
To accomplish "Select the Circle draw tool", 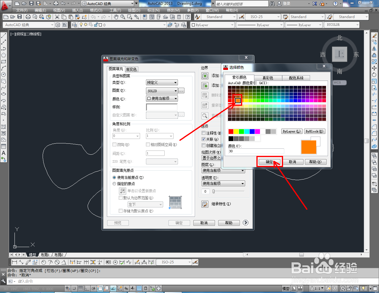I will click(4, 75).
